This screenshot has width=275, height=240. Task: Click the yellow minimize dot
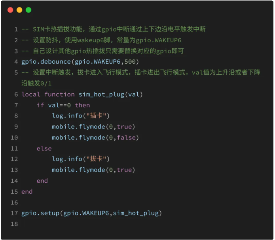click(19, 10)
